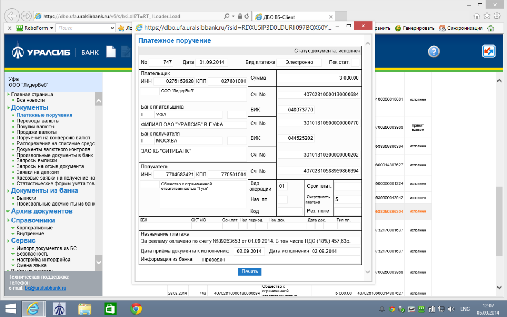507x317 pixels.
Task: Open the network connection tray icon
Action: (x=442, y=309)
